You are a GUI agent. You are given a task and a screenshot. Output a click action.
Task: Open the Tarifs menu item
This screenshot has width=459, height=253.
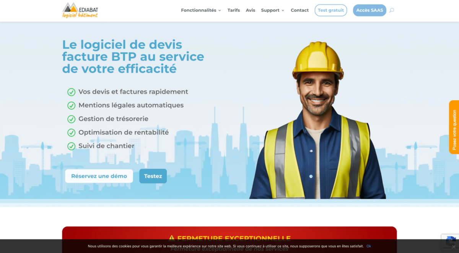click(x=234, y=10)
